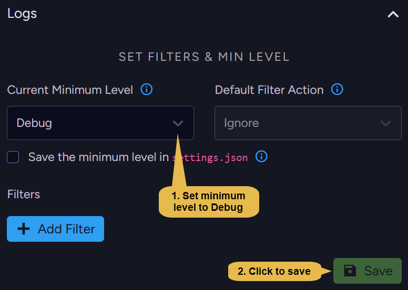408x290 pixels.
Task: Enable saving the minimum level checkbox
Action: 13,157
